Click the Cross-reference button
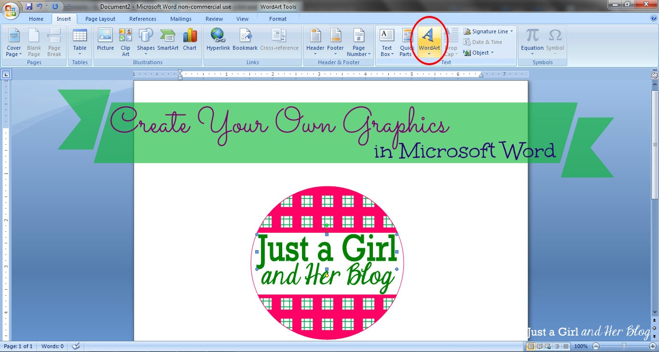This screenshot has height=352, width=659. (279, 41)
